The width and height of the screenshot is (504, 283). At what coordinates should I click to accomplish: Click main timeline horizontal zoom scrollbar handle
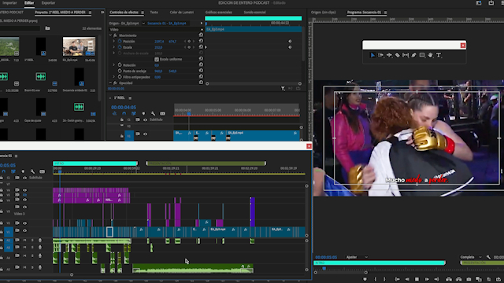[x=72, y=274]
